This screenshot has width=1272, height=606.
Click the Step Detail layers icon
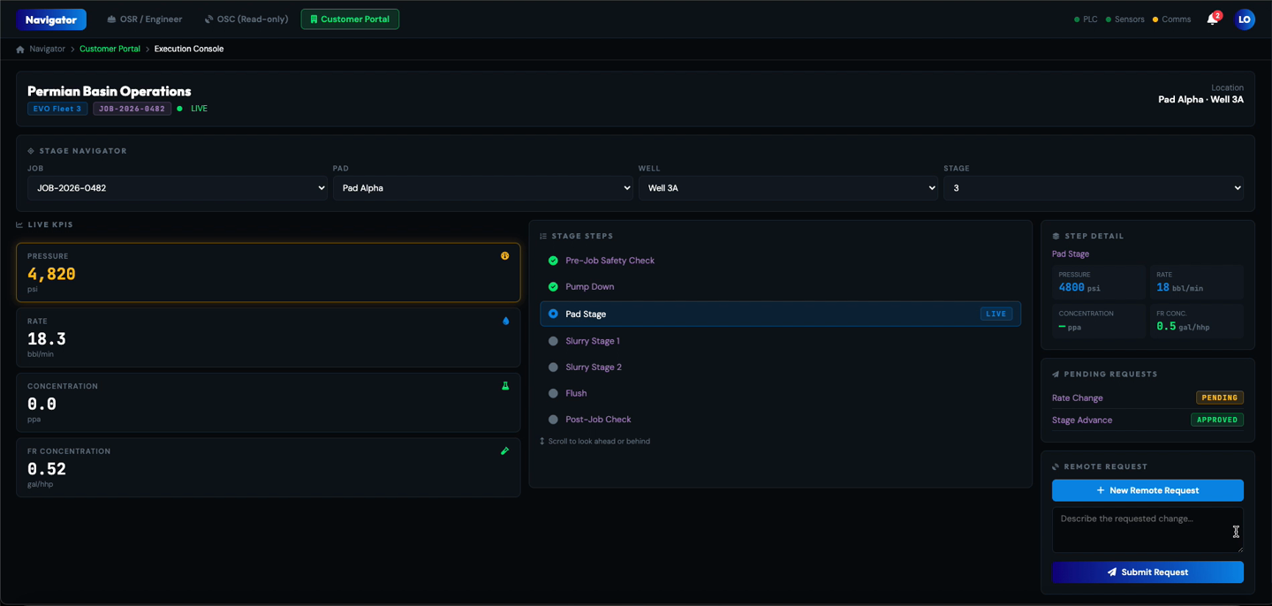click(x=1056, y=237)
